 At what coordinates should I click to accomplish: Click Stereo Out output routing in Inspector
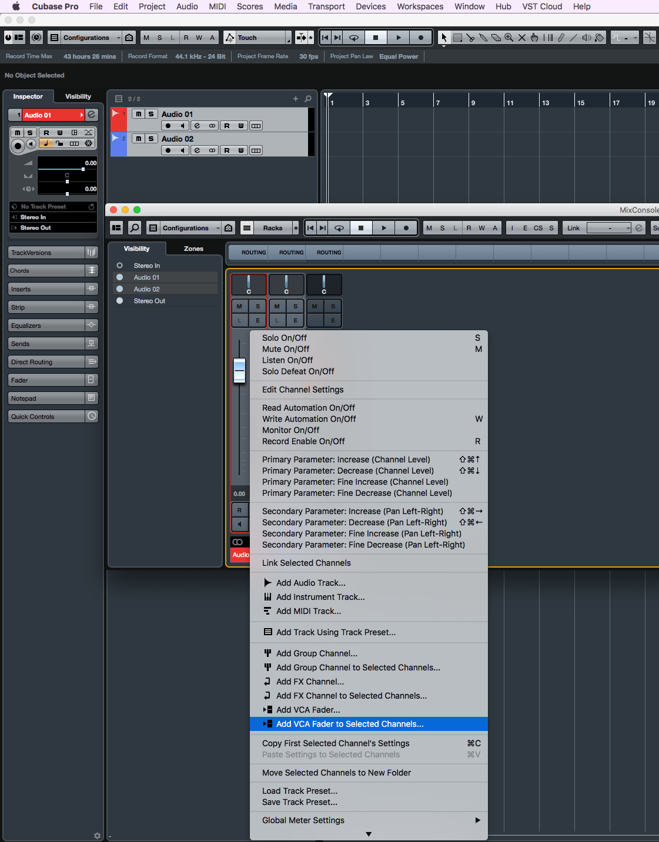point(53,228)
